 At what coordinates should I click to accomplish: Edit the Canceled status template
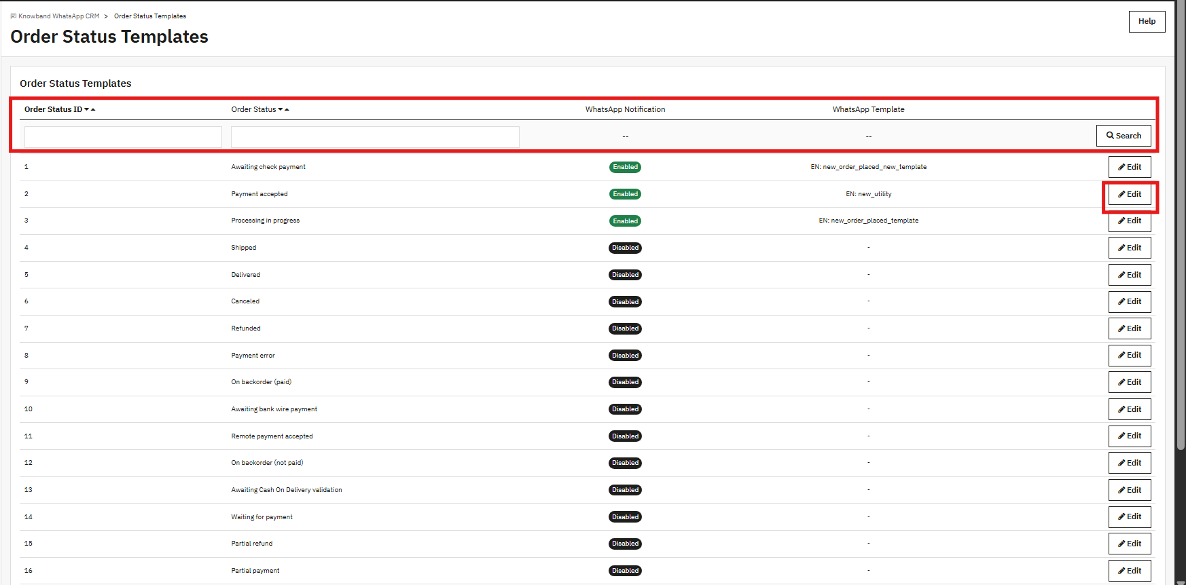tap(1130, 301)
